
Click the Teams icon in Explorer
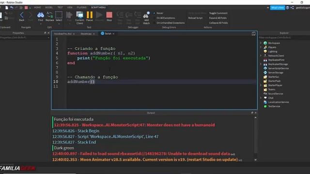265,89
